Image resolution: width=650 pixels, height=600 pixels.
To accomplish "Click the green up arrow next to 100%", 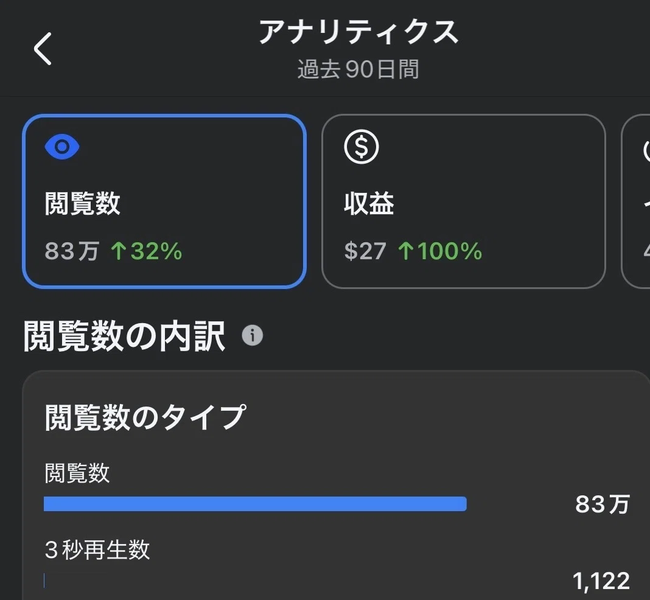I will click(x=406, y=251).
